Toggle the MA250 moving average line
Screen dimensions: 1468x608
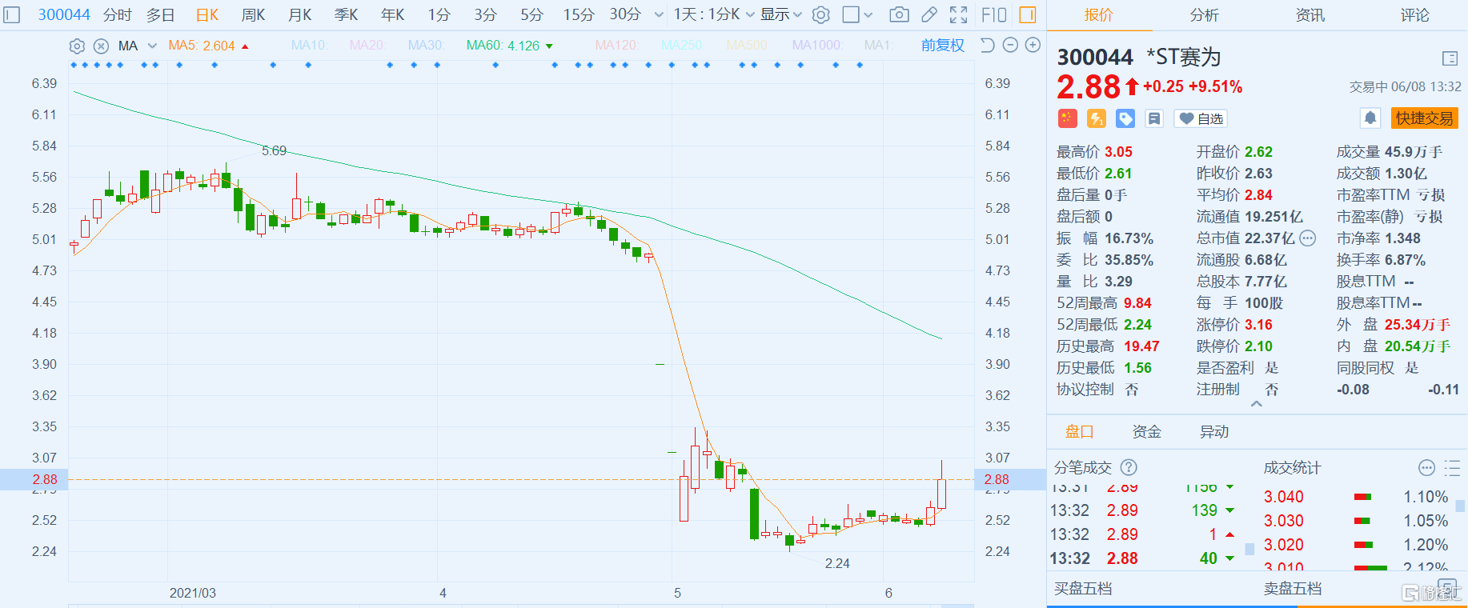point(682,46)
